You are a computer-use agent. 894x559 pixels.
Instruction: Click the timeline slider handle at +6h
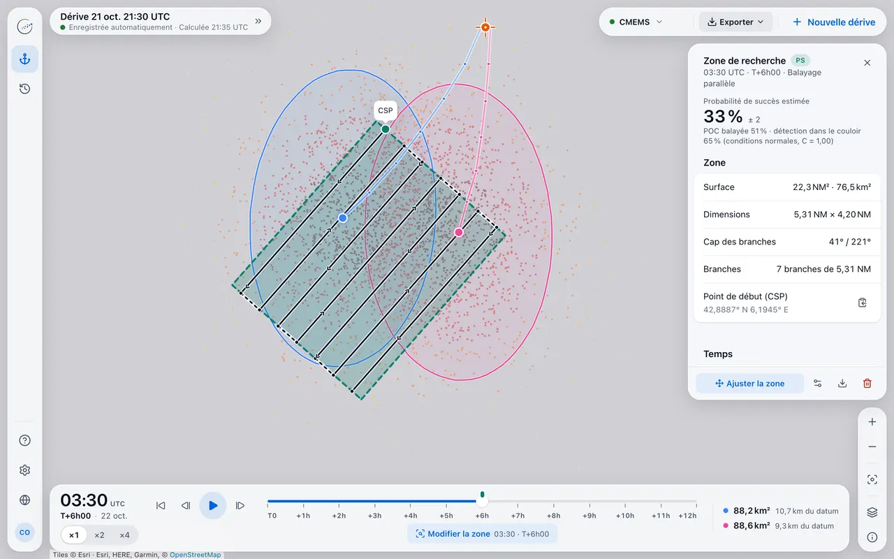pos(482,500)
